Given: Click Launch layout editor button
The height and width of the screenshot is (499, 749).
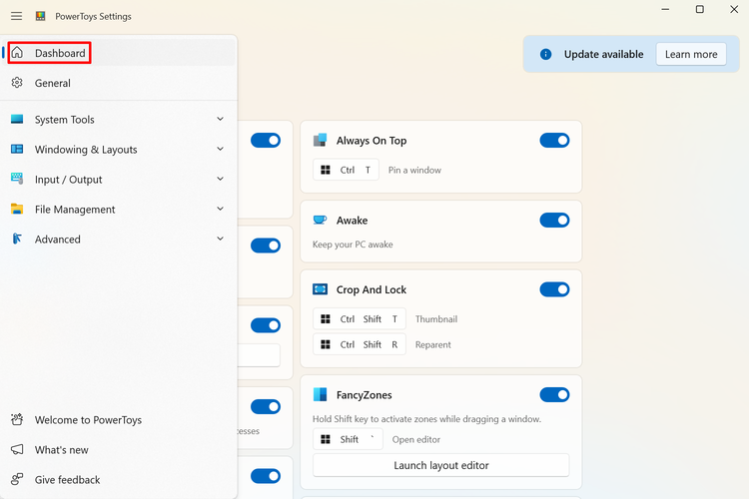Looking at the screenshot, I should (x=440, y=465).
